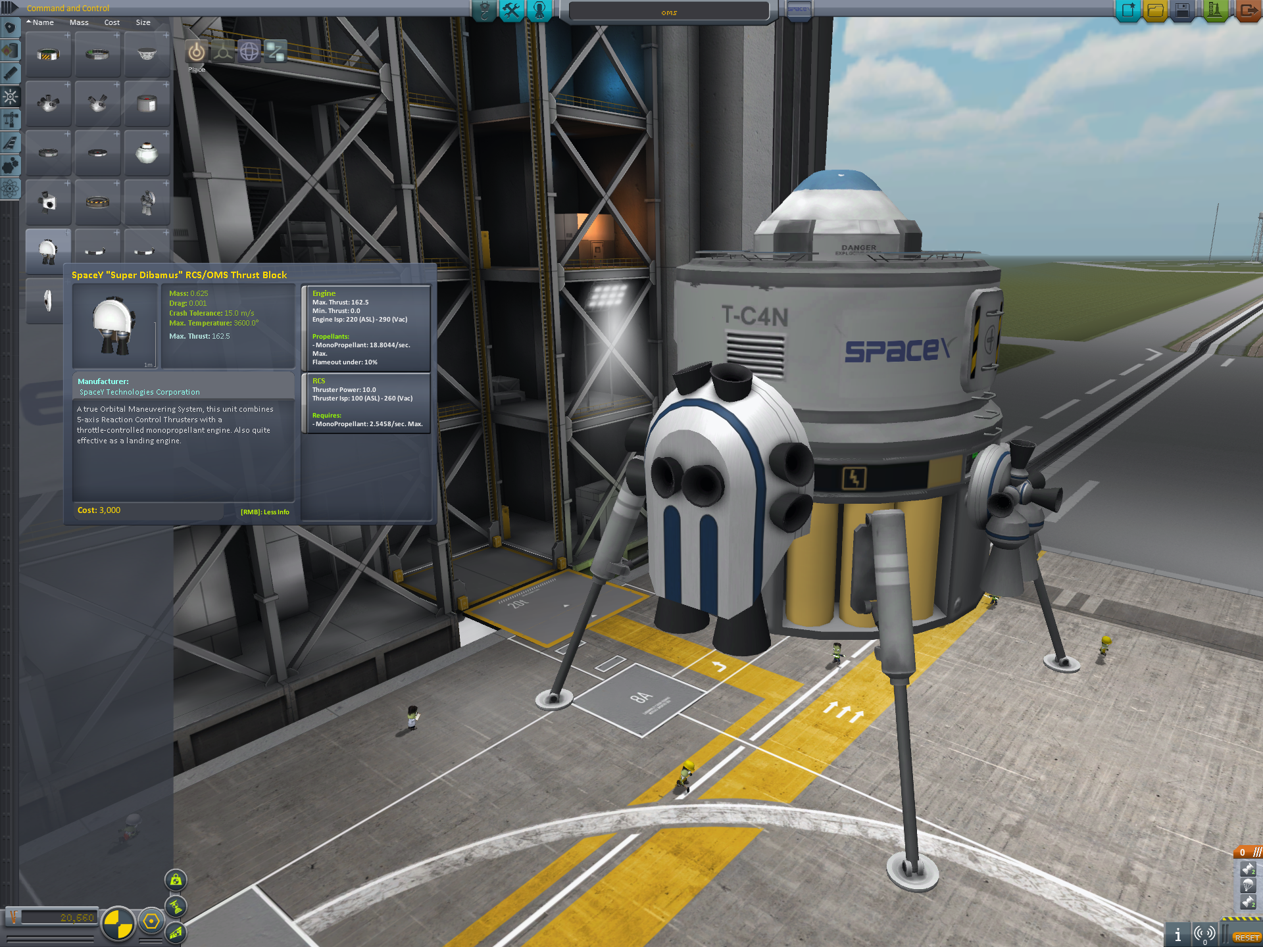Open the Engines parts category
The image size is (1263, 947).
[10, 74]
